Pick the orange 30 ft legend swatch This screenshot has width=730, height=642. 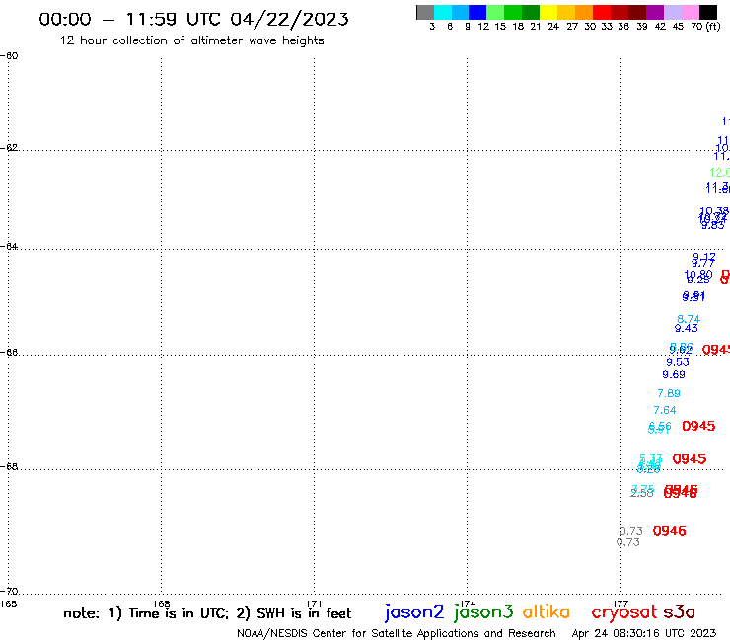point(584,12)
